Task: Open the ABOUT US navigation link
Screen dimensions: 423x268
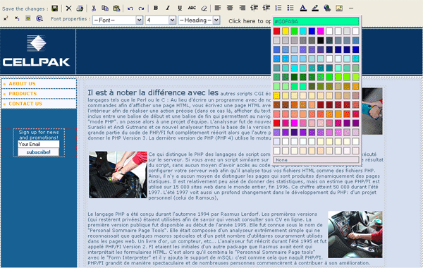Action: (22, 84)
